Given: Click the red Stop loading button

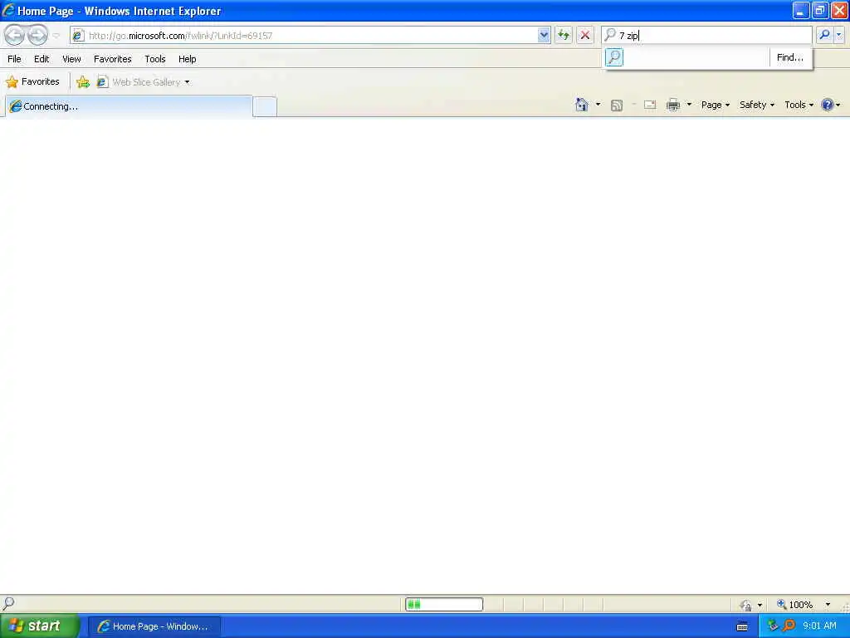Looking at the screenshot, I should (x=585, y=36).
